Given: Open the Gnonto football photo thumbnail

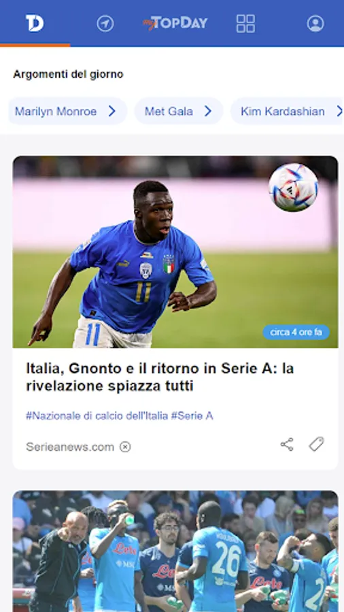Looking at the screenshot, I should [175, 252].
